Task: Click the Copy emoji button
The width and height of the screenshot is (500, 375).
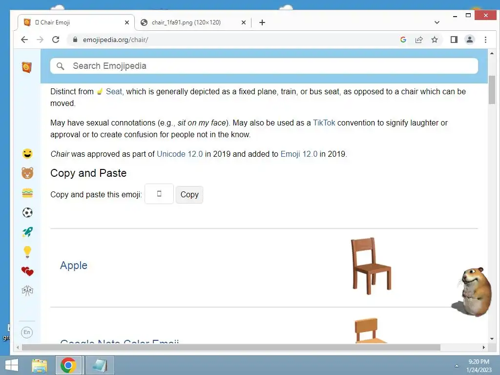Action: coord(189,194)
